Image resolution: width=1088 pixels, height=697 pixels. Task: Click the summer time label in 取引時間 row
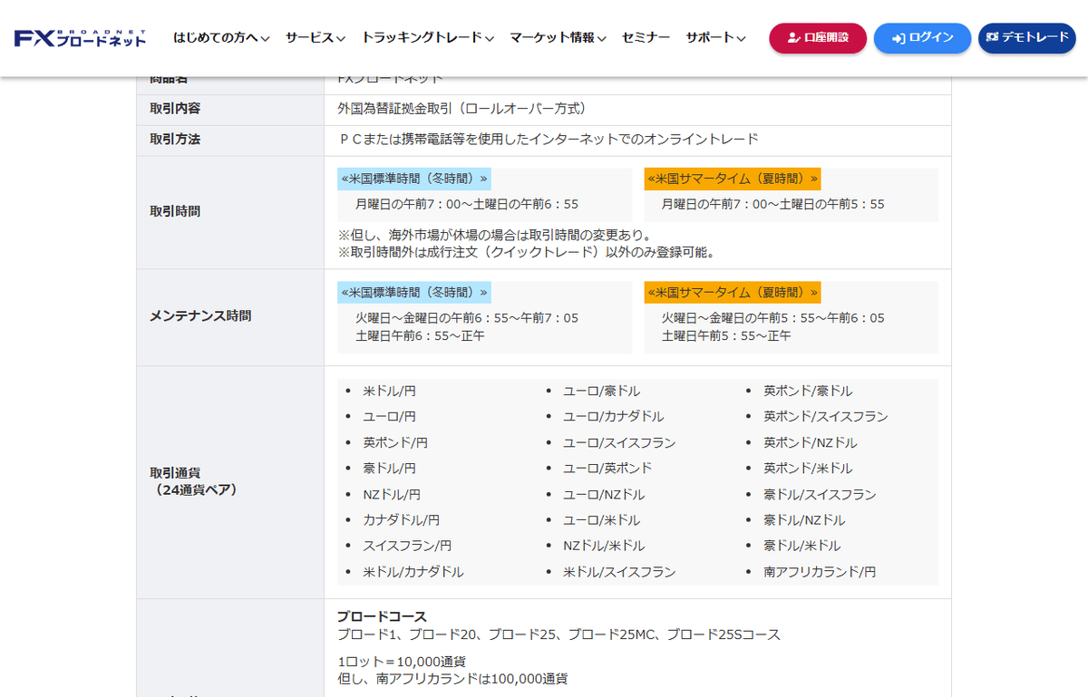click(x=733, y=179)
